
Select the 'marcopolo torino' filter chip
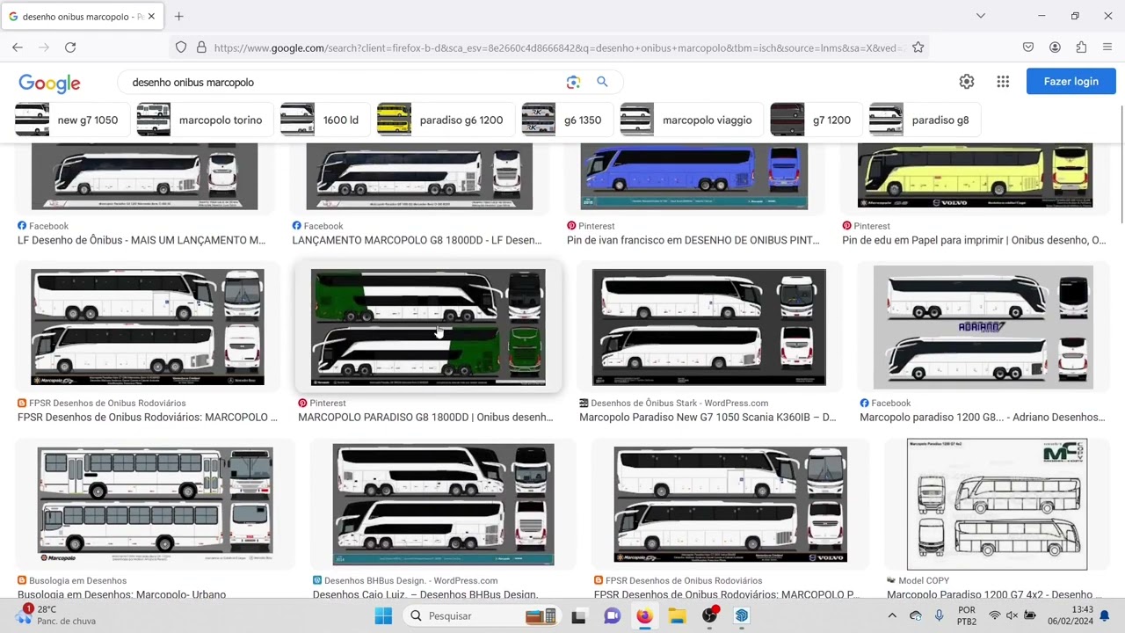point(205,120)
